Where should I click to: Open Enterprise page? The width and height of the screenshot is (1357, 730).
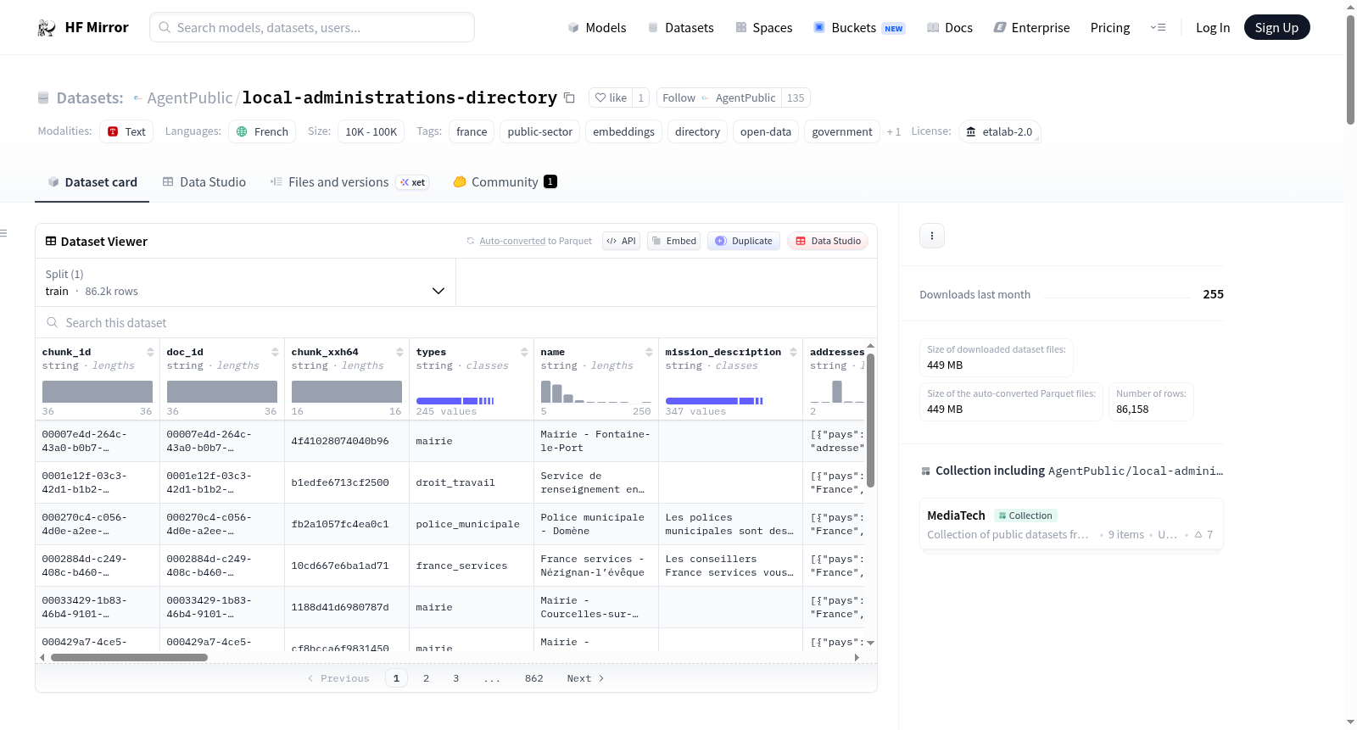[x=1031, y=28]
